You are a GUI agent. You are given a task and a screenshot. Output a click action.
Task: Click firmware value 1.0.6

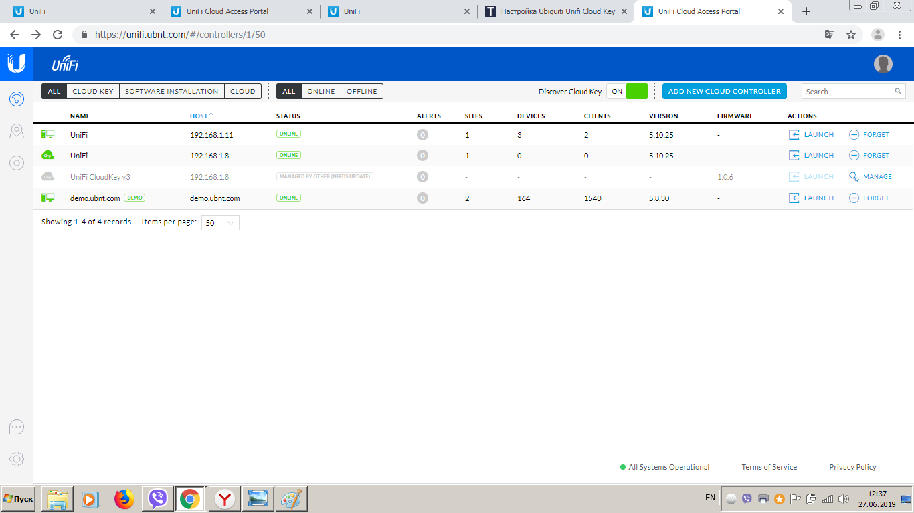coord(725,177)
